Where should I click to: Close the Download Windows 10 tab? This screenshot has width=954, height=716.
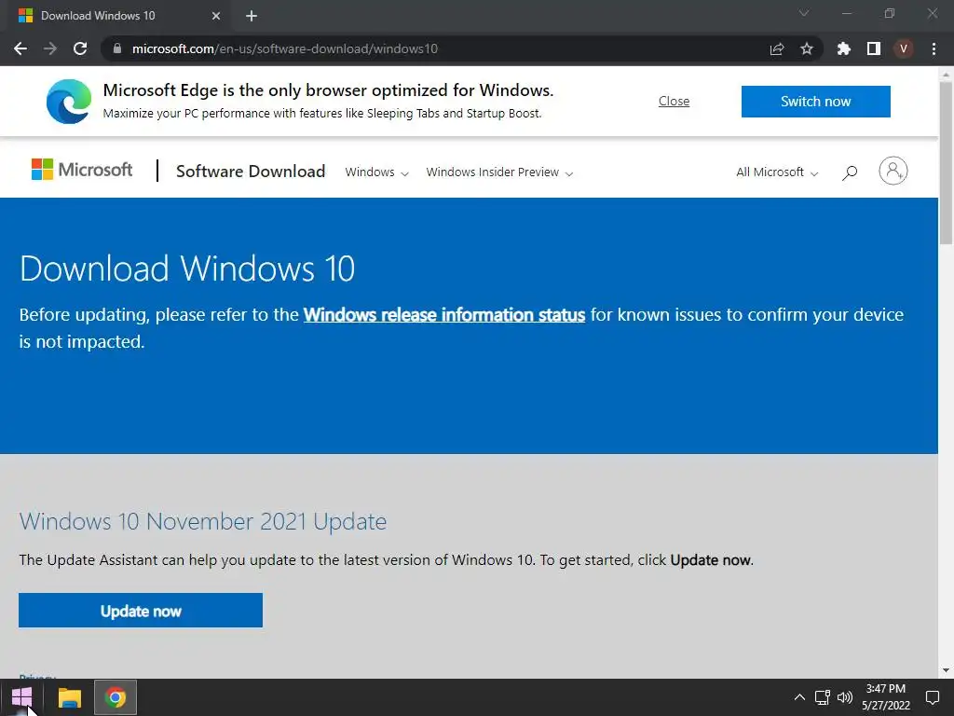tap(216, 16)
